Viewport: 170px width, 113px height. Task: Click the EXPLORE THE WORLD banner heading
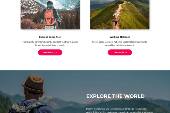click(x=115, y=96)
